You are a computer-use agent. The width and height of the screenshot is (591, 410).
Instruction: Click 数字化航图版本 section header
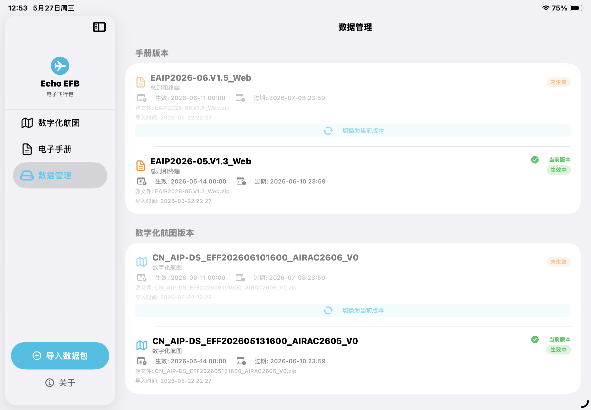coord(165,233)
